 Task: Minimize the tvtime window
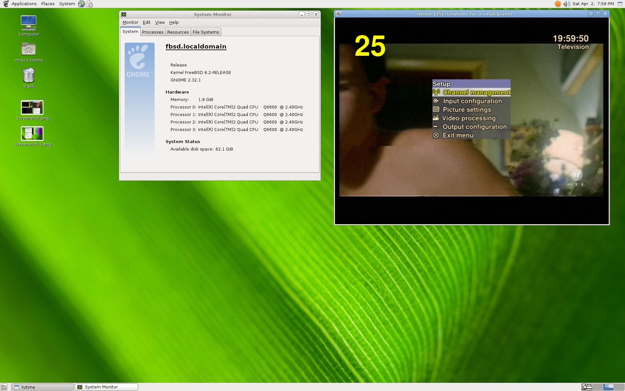(590, 14)
